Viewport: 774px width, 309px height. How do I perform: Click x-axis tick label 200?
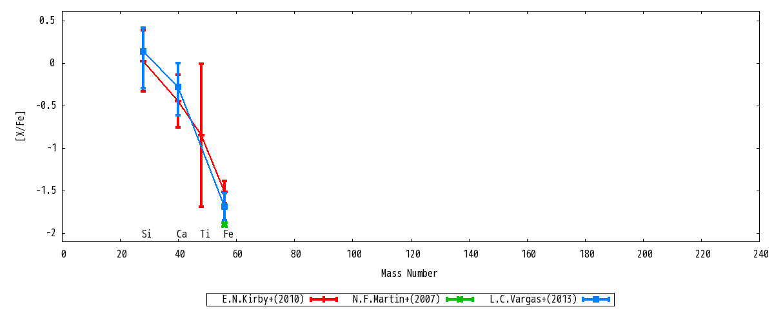pyautogui.click(x=644, y=254)
